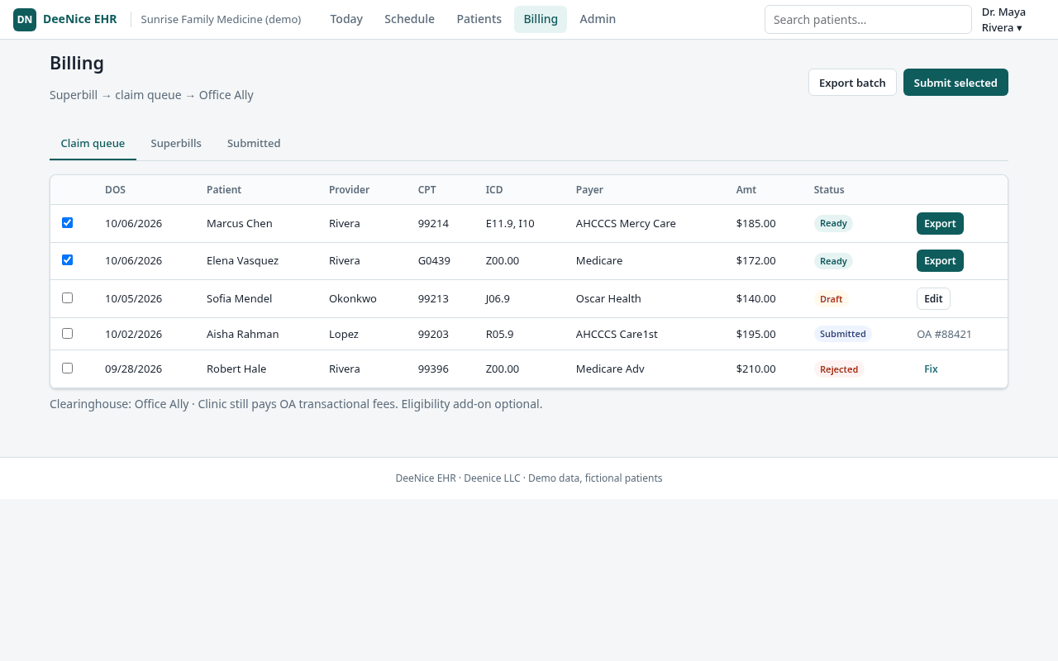The image size is (1058, 661).
Task: Click date 09/28/2026
Action: (x=133, y=369)
